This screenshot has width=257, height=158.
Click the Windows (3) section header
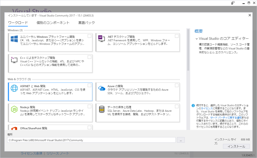(x=15, y=30)
